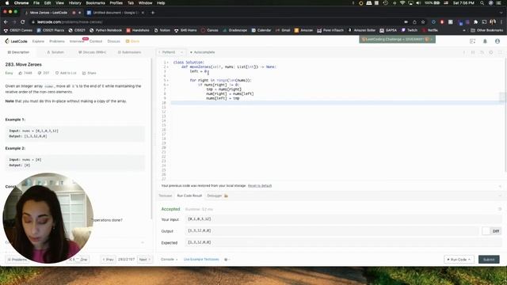507x285 pixels.
Task: Open the Bookmarks menu in the menu bar
Action: click(x=95, y=3)
